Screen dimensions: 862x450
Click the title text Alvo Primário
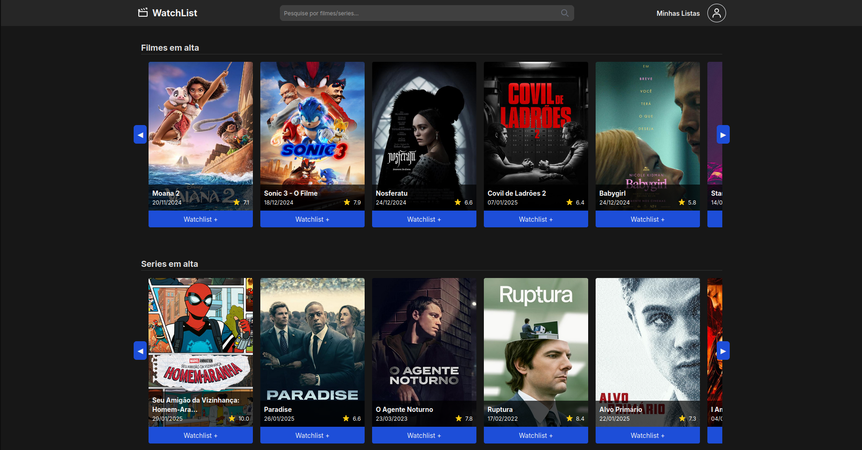pos(620,410)
